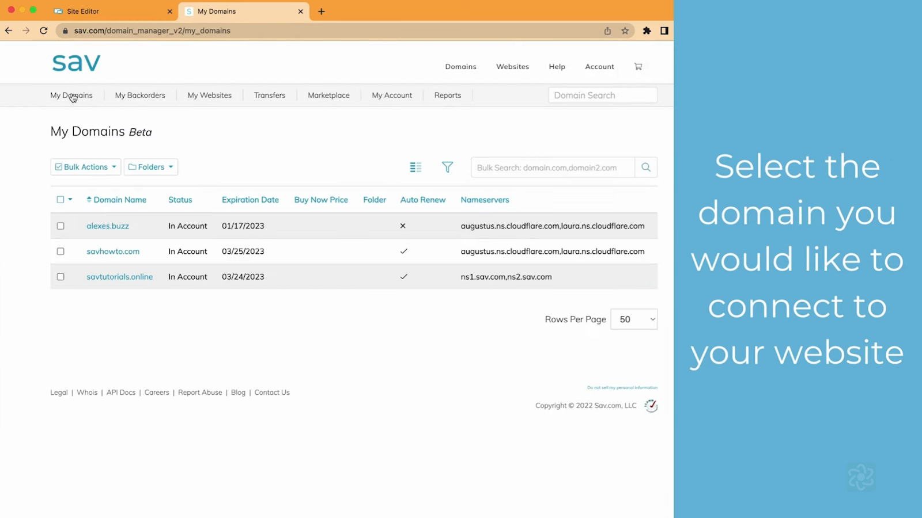The width and height of the screenshot is (922, 518).
Task: Open the Transfers section
Action: tap(270, 96)
